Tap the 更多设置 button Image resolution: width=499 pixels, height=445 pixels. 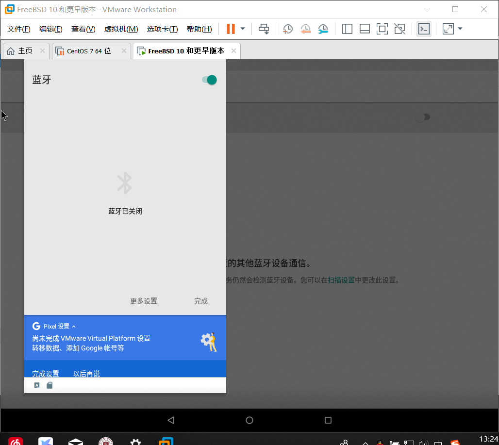pyautogui.click(x=144, y=301)
